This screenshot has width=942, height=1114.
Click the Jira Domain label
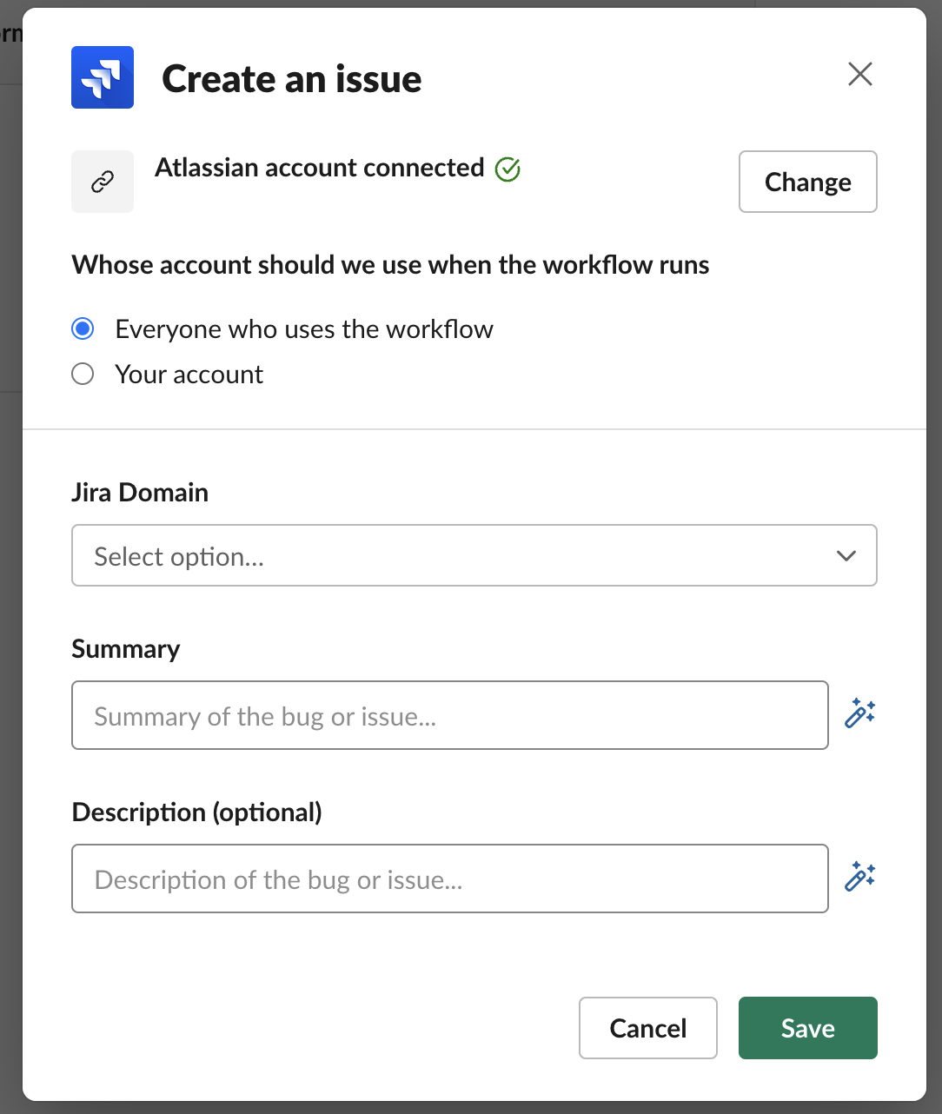point(140,493)
